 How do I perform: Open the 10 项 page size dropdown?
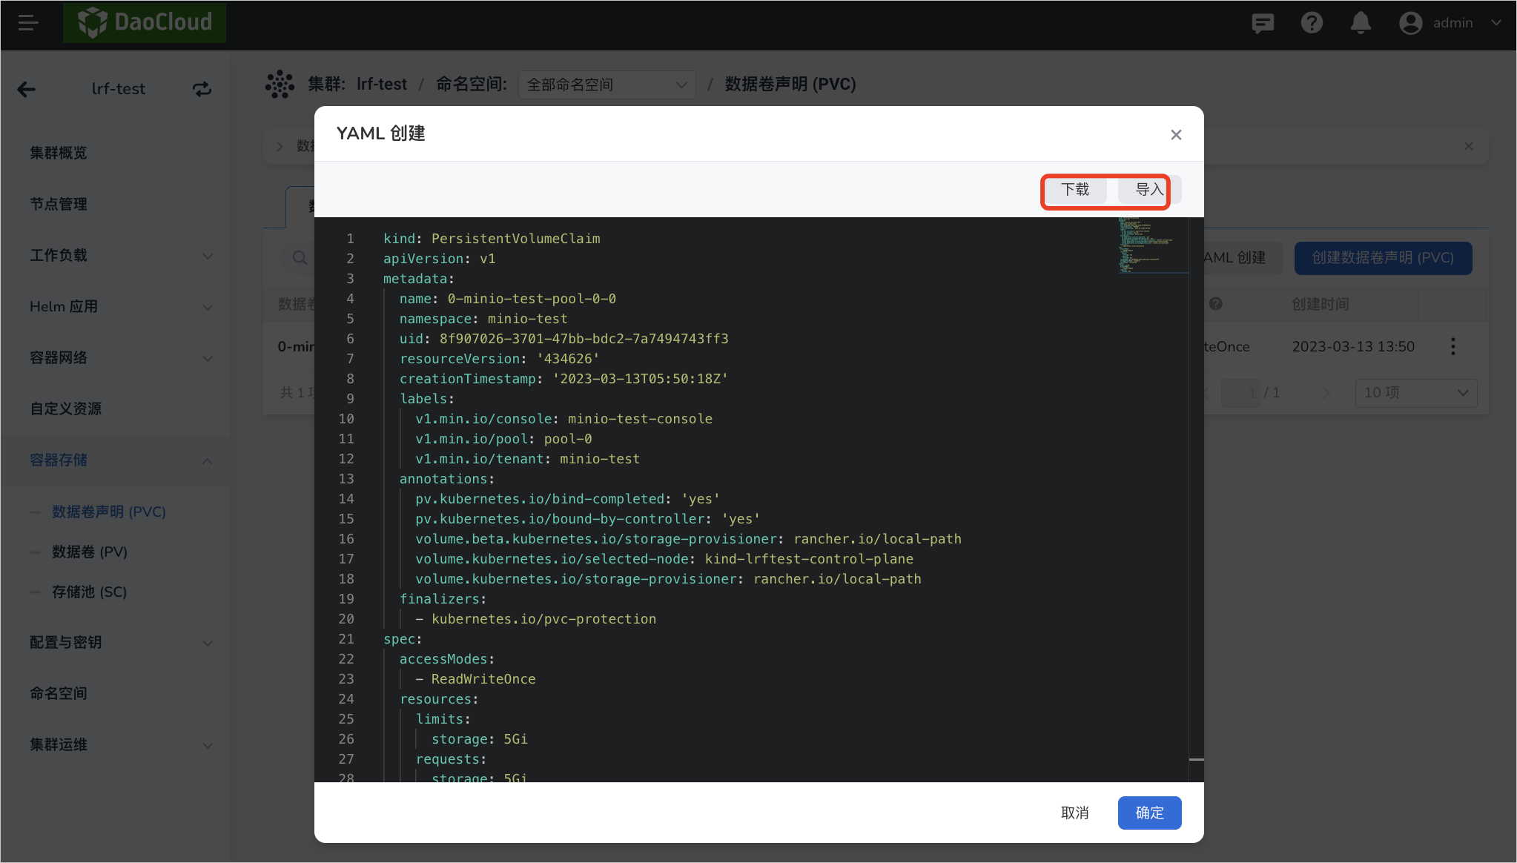pyautogui.click(x=1415, y=392)
